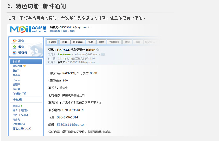220x141 pixels.
Task: Click the sender's contact card icon
Action: coord(103,55)
